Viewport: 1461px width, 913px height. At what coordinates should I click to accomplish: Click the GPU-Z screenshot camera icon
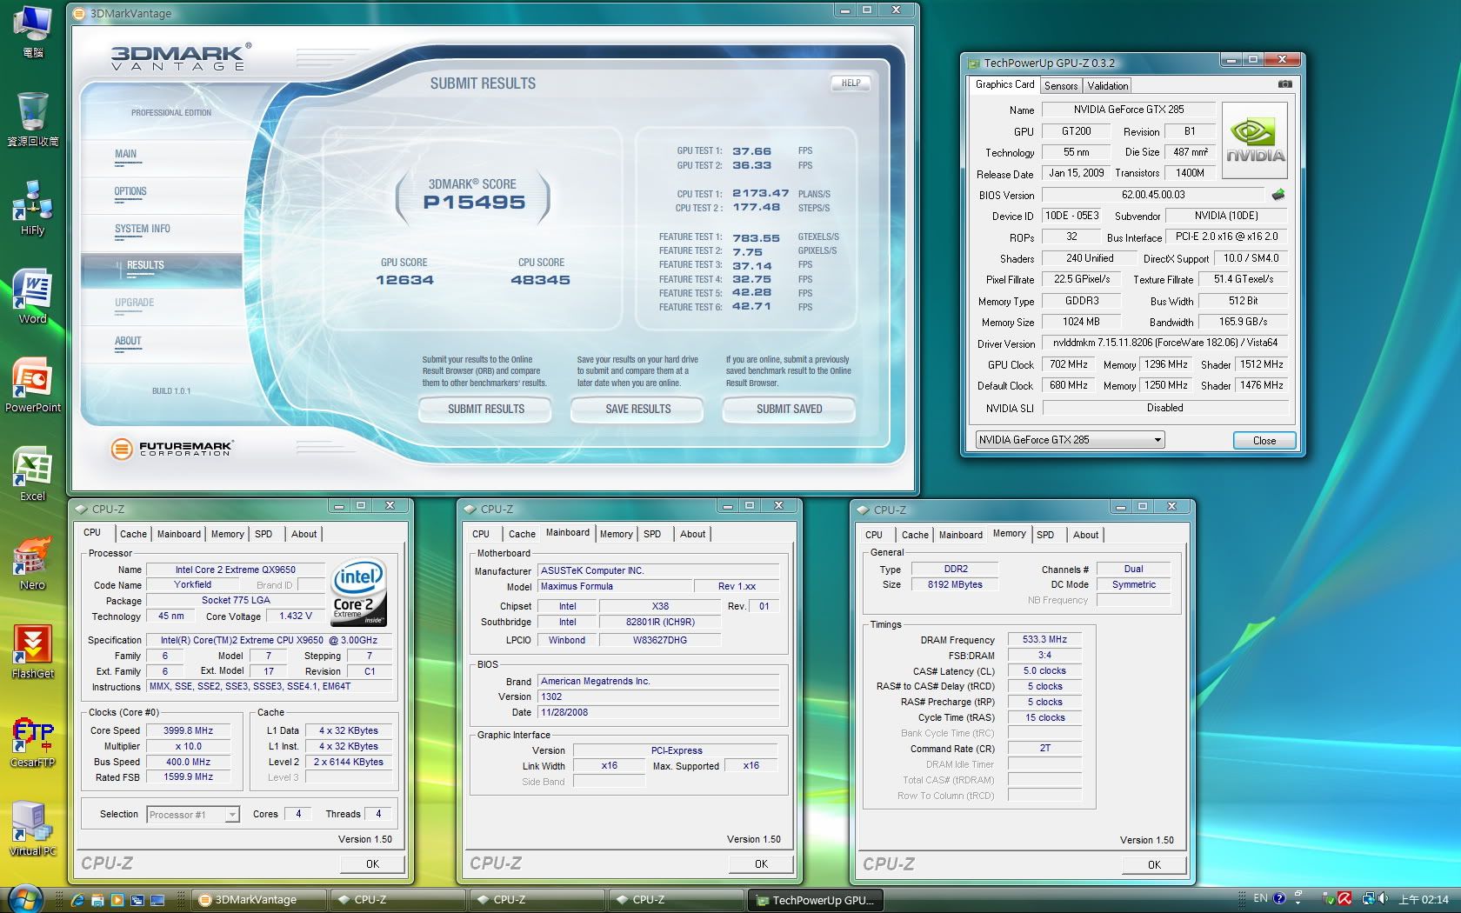(x=1284, y=84)
